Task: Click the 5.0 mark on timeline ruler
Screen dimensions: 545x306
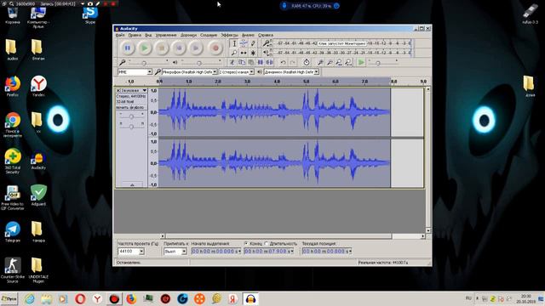Action: 306,82
